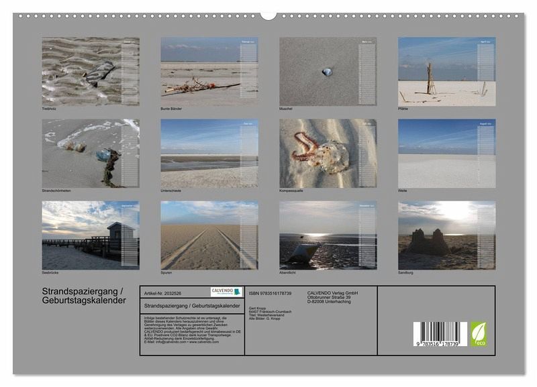Click the 'Treibholz' caption
The image size is (537, 387).
[49, 109]
